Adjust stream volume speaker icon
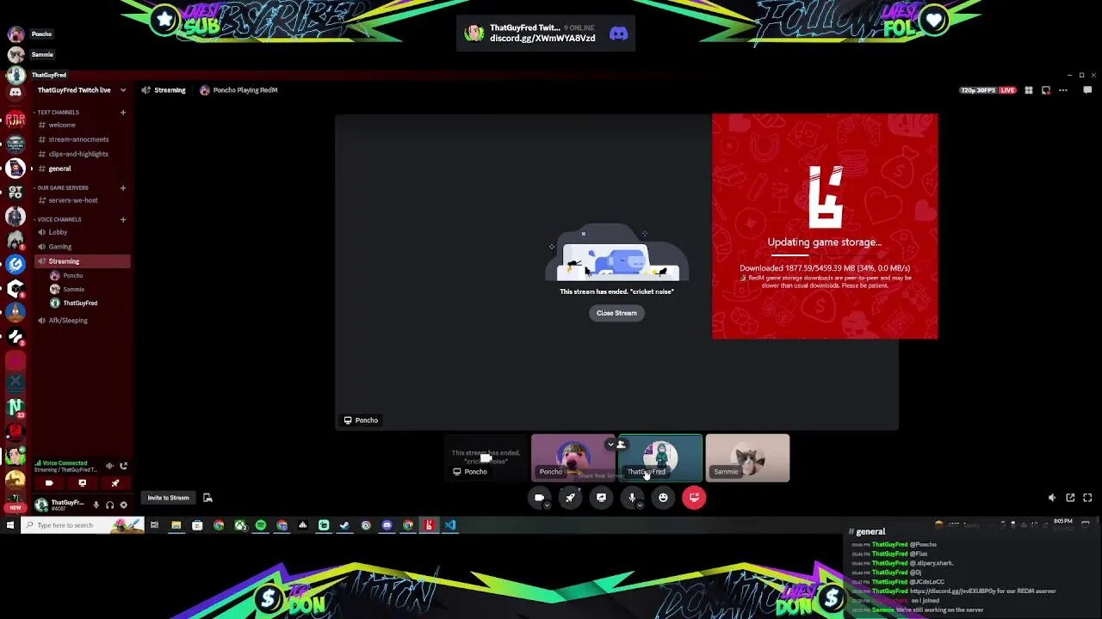This screenshot has width=1102, height=619. pos(1052,498)
